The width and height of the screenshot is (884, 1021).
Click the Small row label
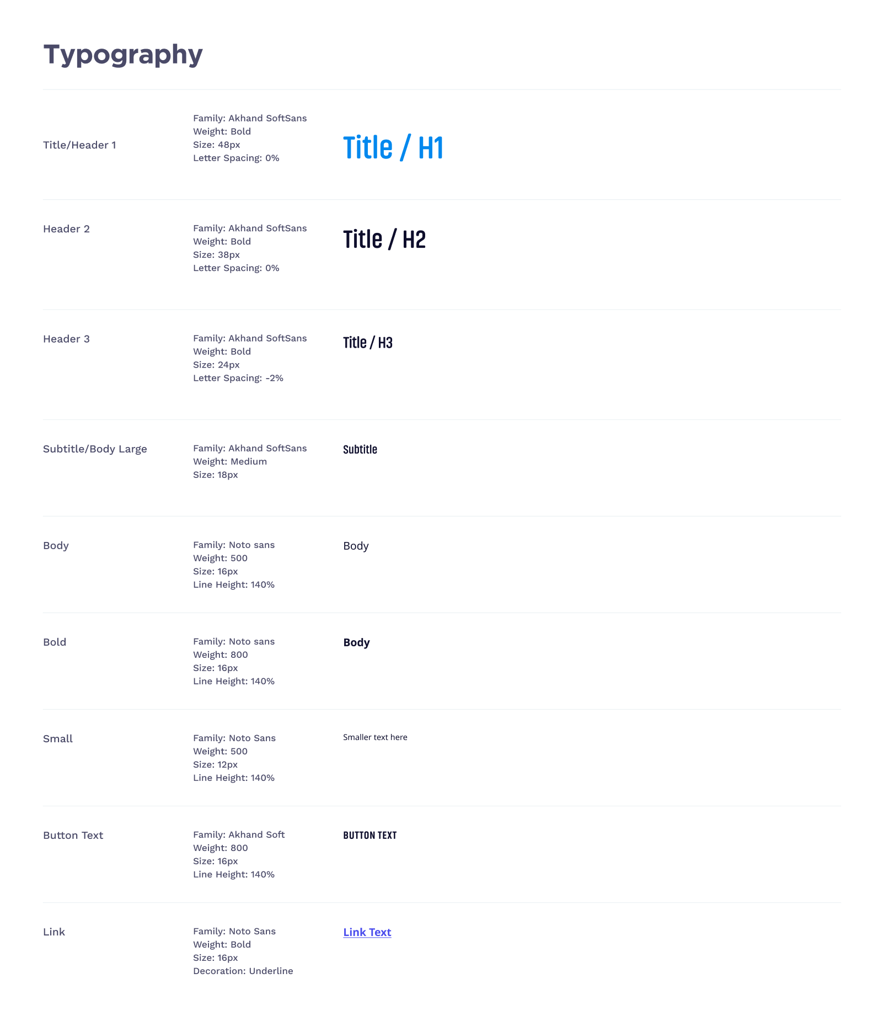click(58, 738)
